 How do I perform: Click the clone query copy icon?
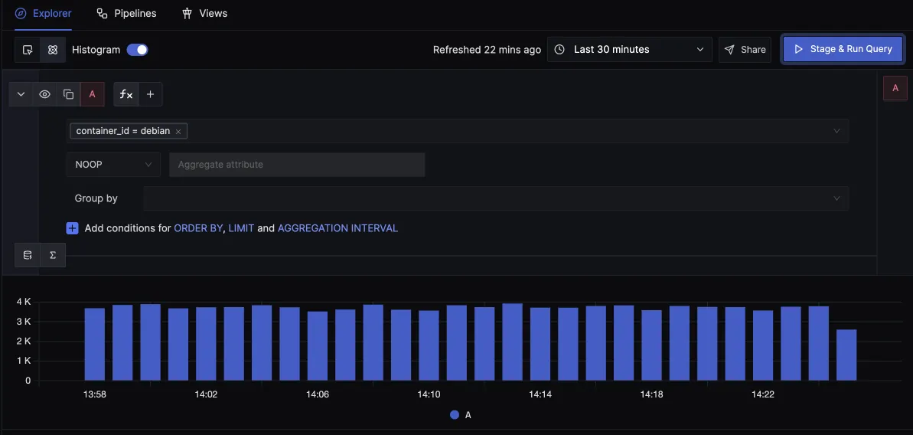click(69, 94)
